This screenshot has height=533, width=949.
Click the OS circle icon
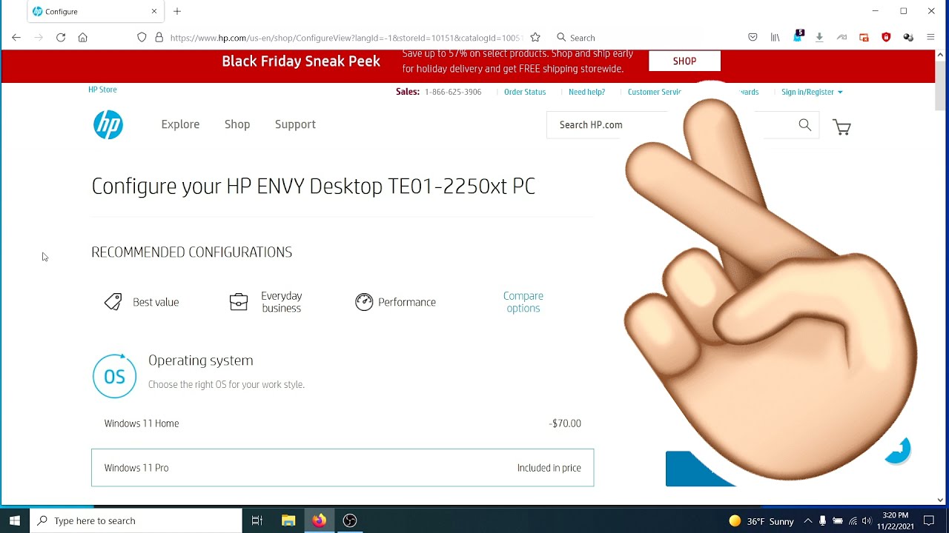[x=114, y=376]
